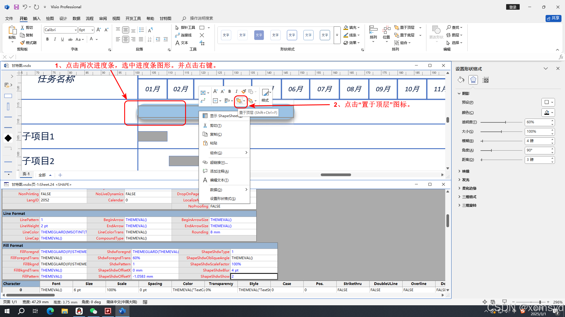Click Bring to Front icon in mini toolbar
Viewport: 565px width, 317px height.
(x=239, y=101)
